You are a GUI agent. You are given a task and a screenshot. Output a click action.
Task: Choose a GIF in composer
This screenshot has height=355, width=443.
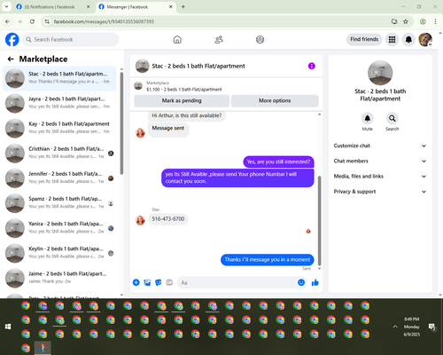point(169,282)
